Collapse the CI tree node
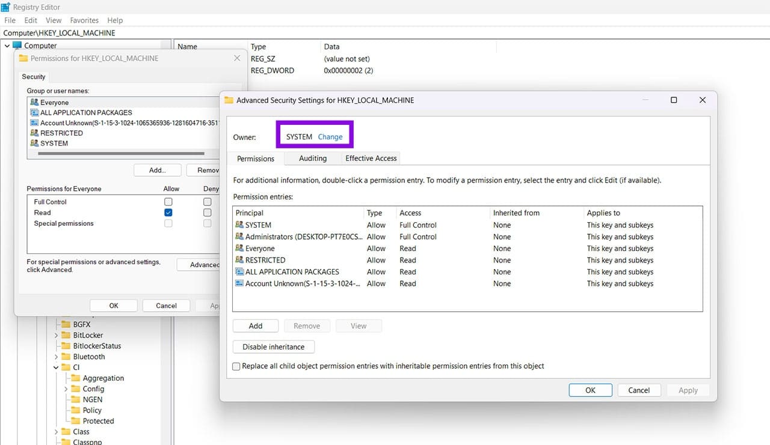770x445 pixels. pos(57,368)
